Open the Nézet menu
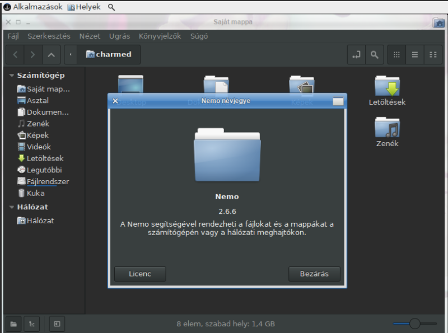448x333 pixels. point(90,36)
